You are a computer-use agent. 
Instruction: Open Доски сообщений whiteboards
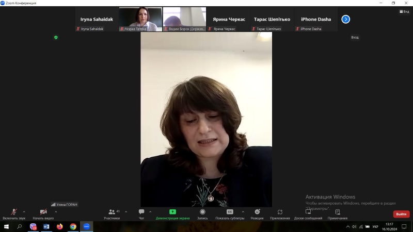coord(308,214)
